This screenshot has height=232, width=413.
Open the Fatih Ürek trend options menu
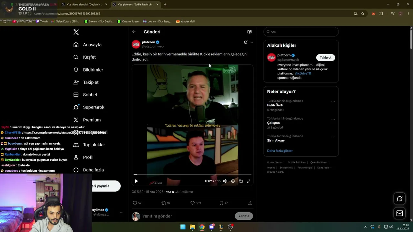[333, 102]
